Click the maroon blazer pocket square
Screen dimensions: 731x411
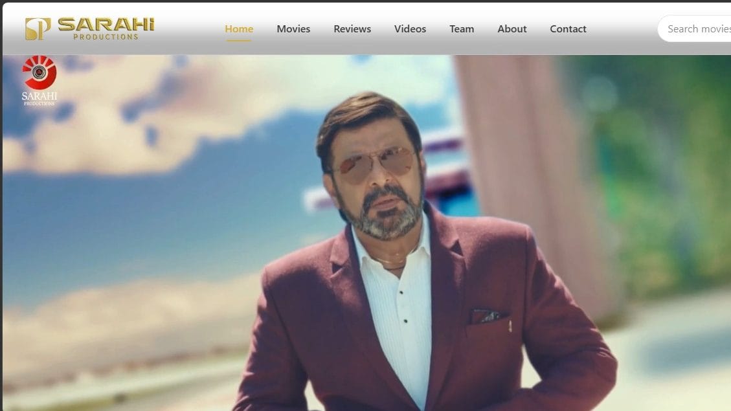[487, 317]
